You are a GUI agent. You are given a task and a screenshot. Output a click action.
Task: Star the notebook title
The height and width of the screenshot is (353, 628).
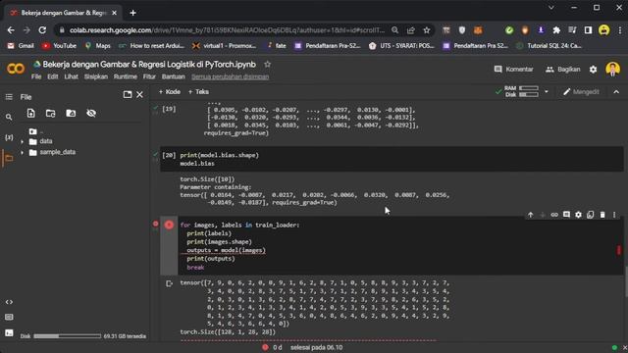(x=267, y=64)
